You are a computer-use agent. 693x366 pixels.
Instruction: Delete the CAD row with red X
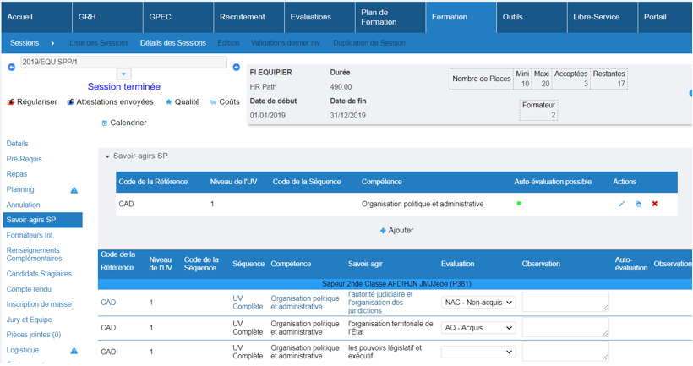coord(654,204)
